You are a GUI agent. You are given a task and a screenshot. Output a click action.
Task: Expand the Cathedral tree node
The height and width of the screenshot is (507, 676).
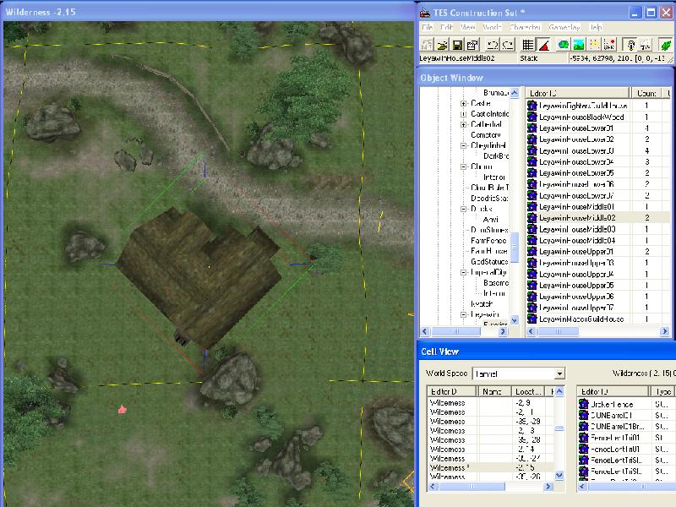(463, 124)
